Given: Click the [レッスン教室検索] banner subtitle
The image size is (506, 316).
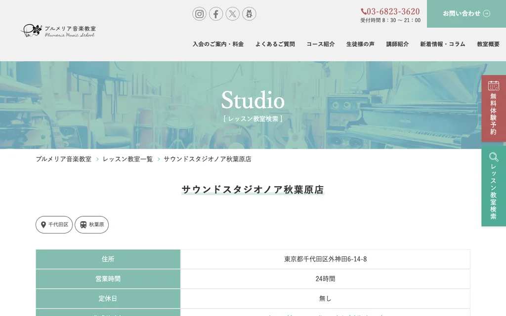Looking at the screenshot, I should (253, 118).
